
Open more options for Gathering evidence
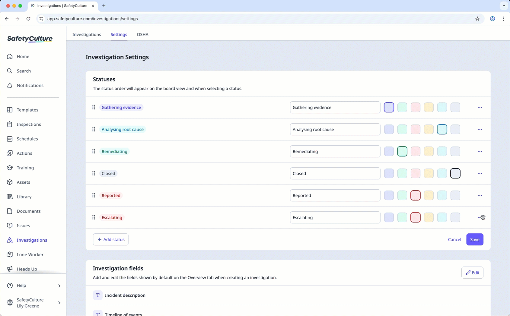pyautogui.click(x=480, y=107)
